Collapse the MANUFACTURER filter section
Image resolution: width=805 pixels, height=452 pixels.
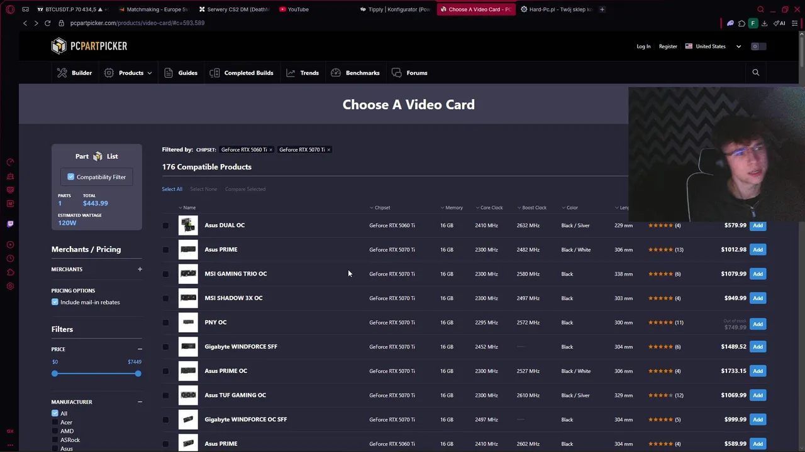[140, 402]
